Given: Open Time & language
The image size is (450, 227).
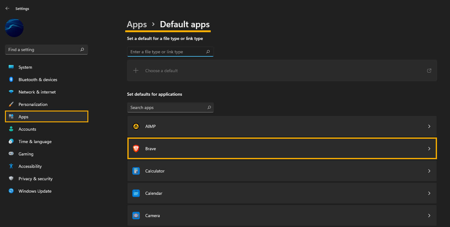Looking at the screenshot, I should pos(46,142).
